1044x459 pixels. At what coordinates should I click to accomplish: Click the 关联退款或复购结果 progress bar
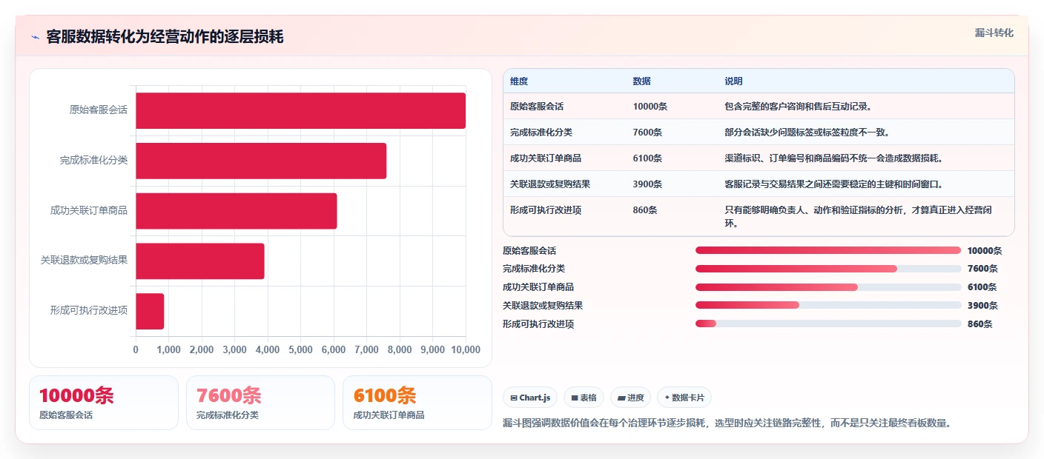(x=828, y=305)
